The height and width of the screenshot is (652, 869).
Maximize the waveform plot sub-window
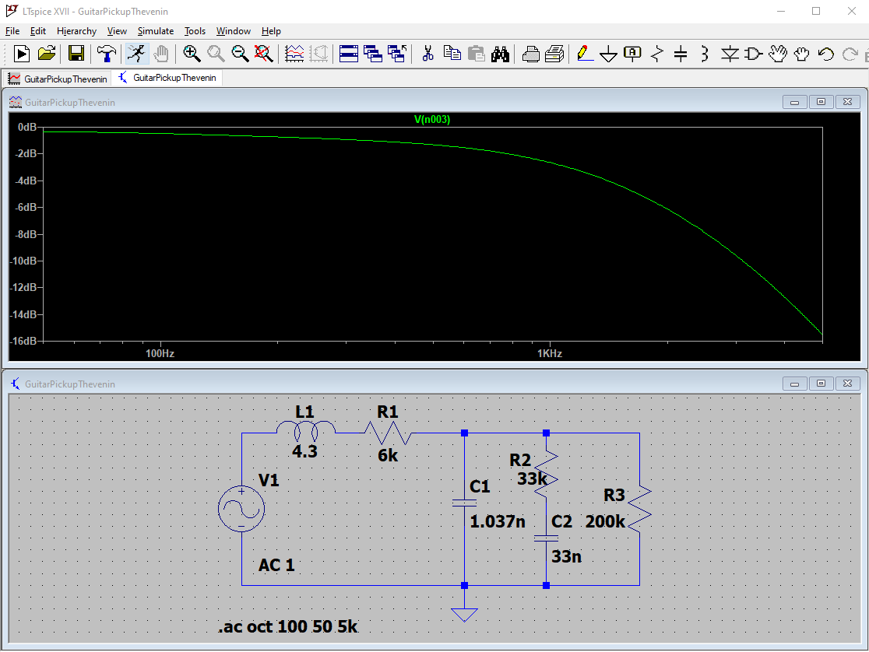pyautogui.click(x=821, y=102)
